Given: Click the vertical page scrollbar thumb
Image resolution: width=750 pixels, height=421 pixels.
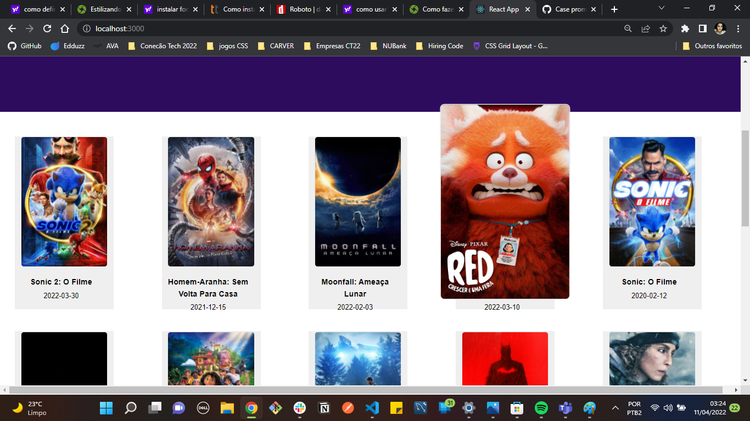Looking at the screenshot, I should [x=745, y=178].
